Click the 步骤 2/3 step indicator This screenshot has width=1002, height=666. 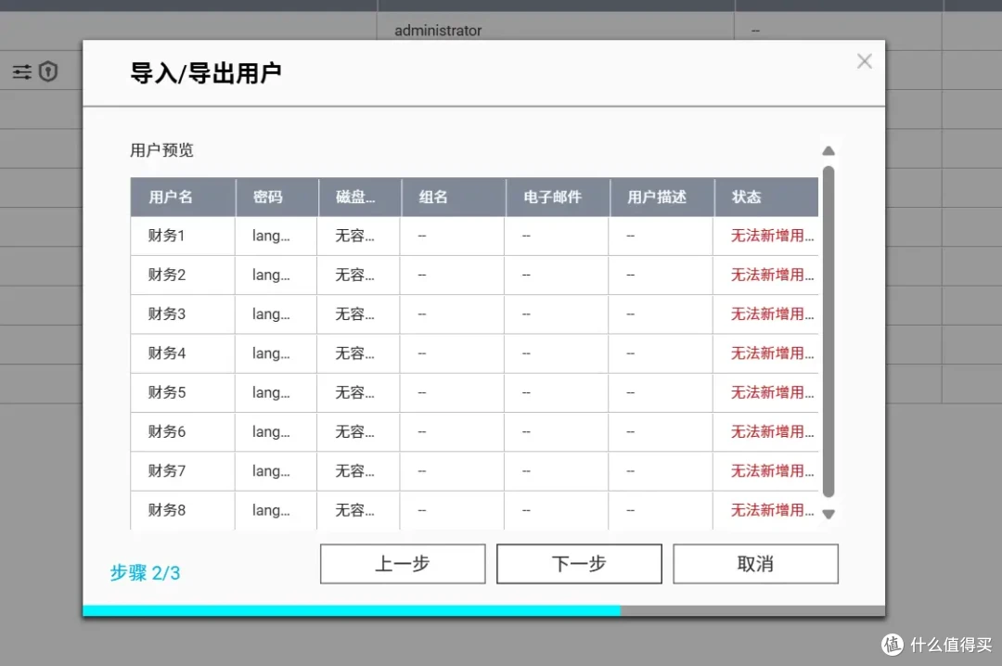click(x=145, y=572)
